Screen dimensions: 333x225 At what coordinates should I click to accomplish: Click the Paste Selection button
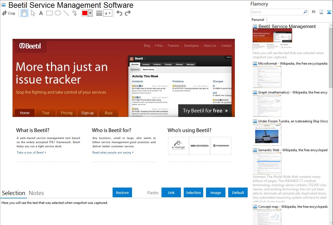(193, 193)
